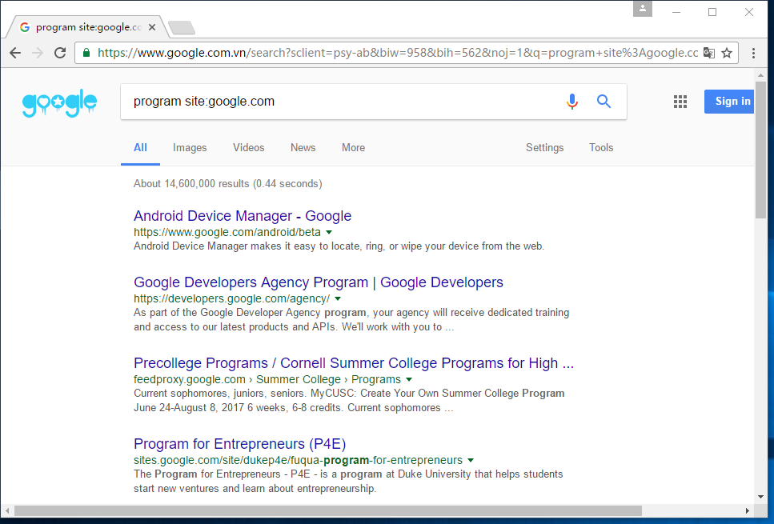The image size is (774, 524).
Task: Bookmark this page with the star icon
Action: pyautogui.click(x=727, y=53)
